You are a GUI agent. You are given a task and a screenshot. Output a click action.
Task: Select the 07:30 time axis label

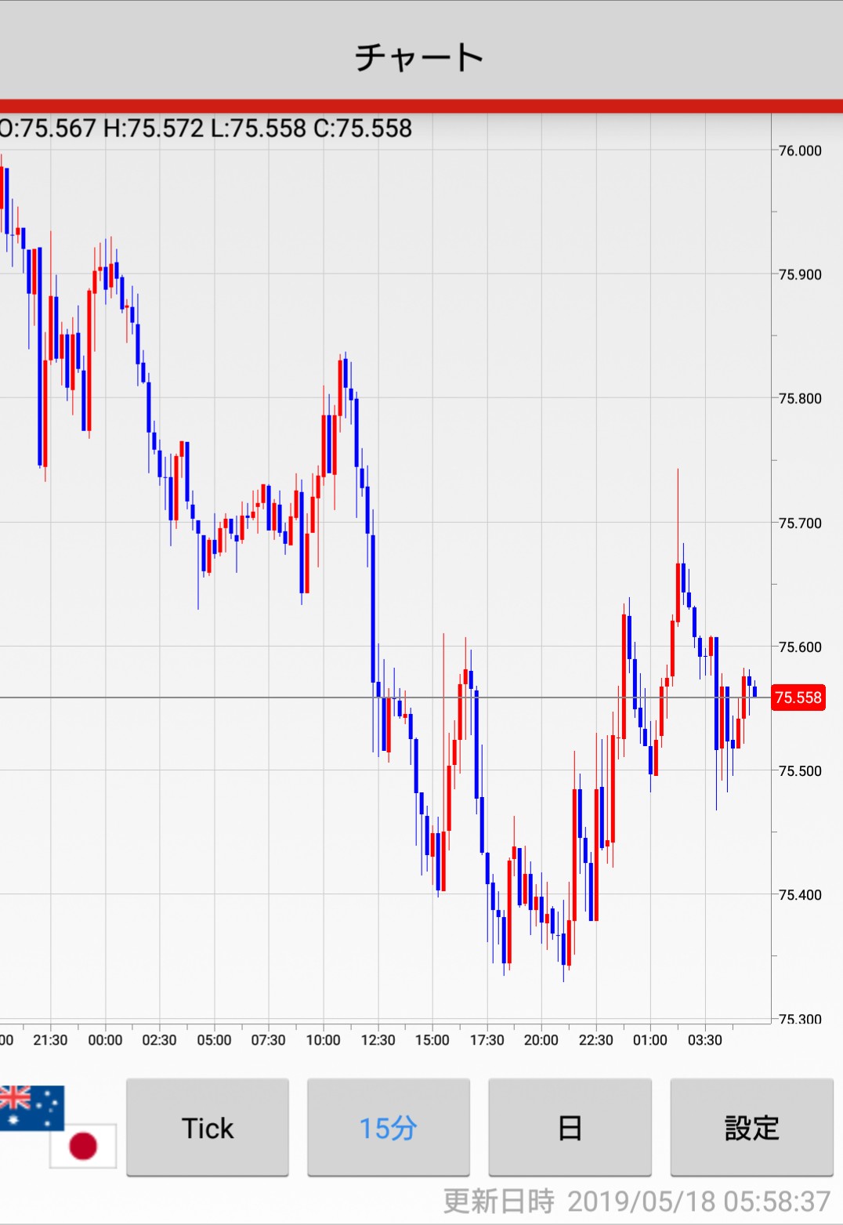(x=268, y=1040)
